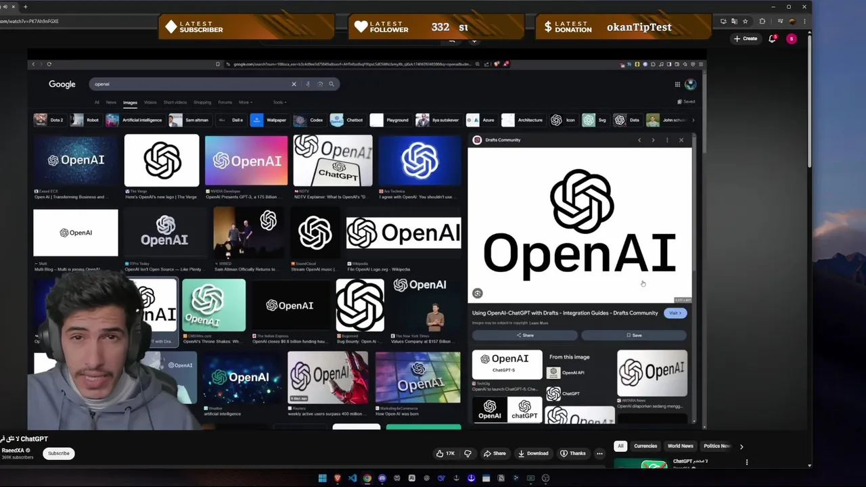
Task: Reload the embedded Google search page
Action: 49,64
